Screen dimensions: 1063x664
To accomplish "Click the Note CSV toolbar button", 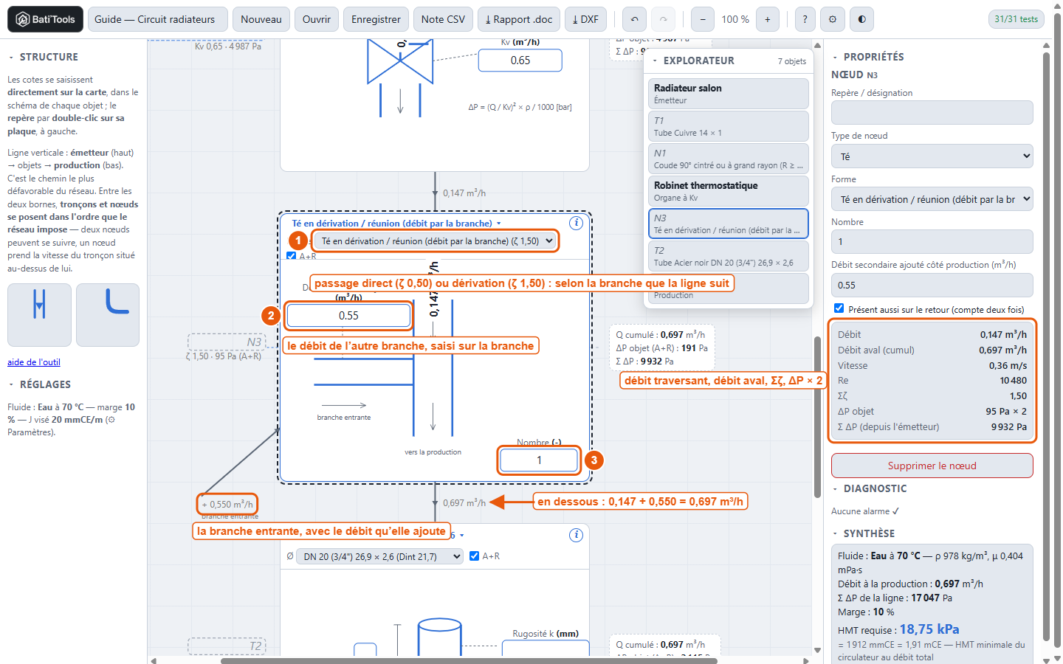I will tap(443, 19).
